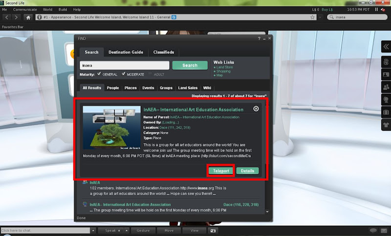391x236 pixels.
Task: Click the green Search button
Action: 190,65
